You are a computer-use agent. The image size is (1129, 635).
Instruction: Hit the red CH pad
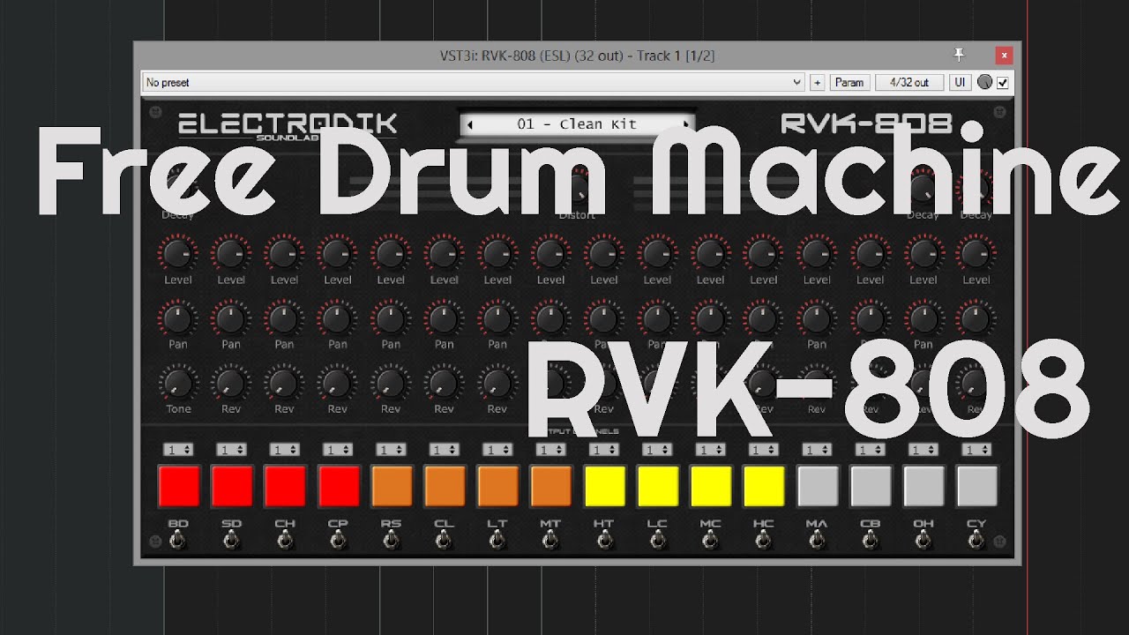[x=285, y=486]
